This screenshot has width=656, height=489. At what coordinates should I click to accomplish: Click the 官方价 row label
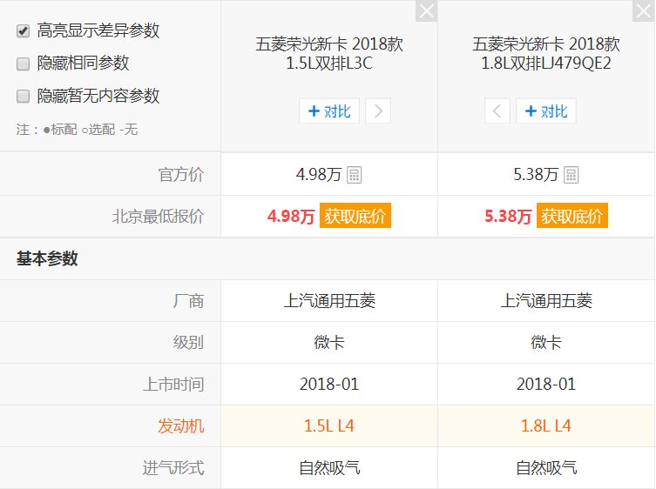coord(181,175)
